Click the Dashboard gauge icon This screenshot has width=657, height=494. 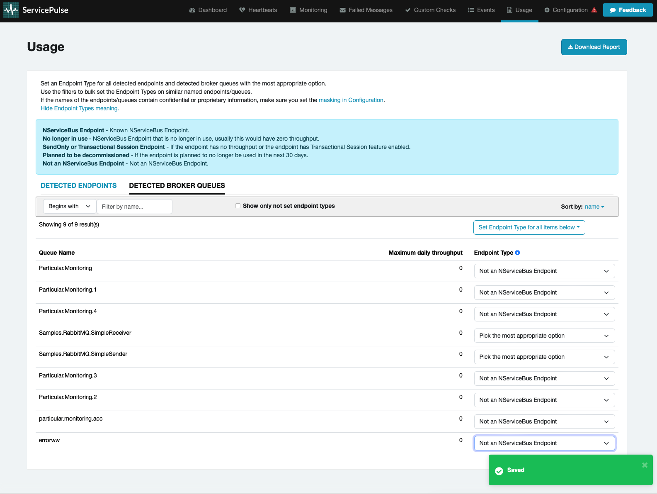pos(192,10)
